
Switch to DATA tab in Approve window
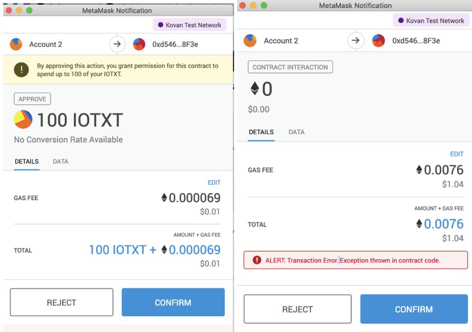click(x=60, y=162)
